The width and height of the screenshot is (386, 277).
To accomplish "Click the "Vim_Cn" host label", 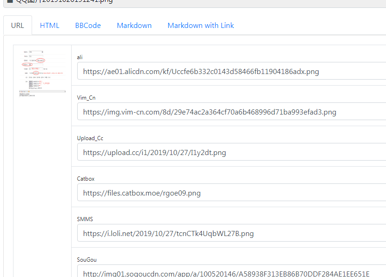I will coord(86,98).
